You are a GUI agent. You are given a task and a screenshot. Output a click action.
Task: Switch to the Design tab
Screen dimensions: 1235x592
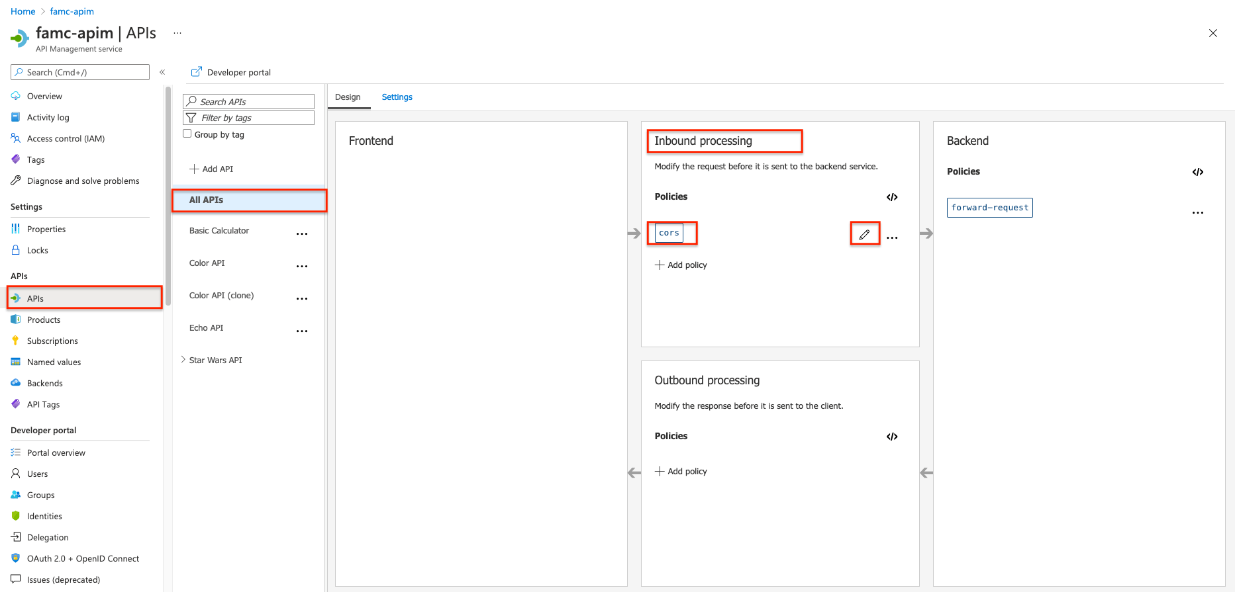pyautogui.click(x=348, y=97)
